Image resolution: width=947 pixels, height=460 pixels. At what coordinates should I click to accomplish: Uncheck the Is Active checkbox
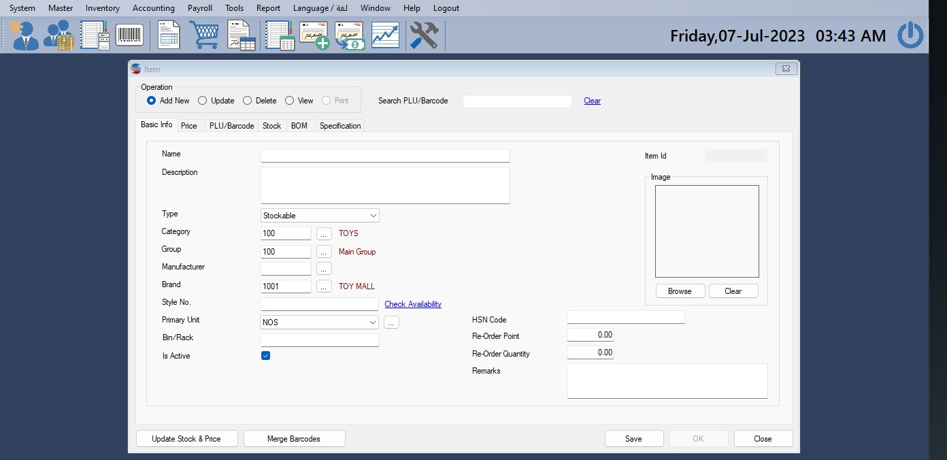[266, 356]
